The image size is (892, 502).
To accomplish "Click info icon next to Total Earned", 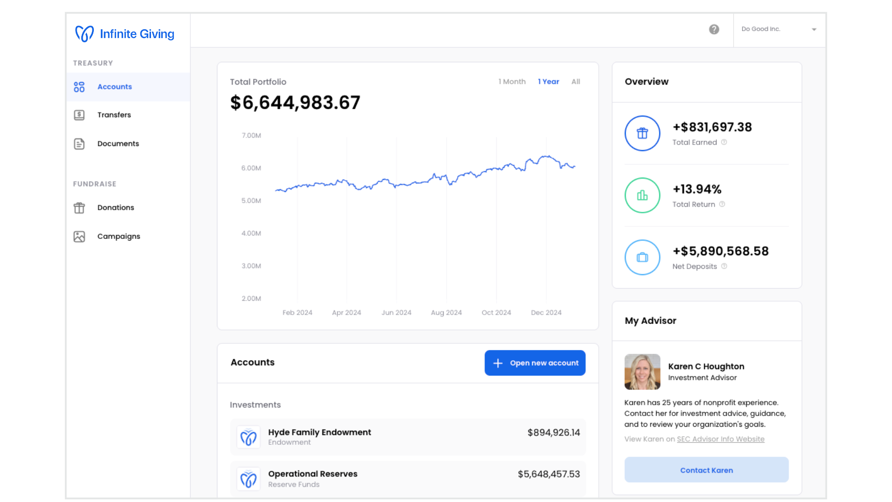I will (x=724, y=142).
